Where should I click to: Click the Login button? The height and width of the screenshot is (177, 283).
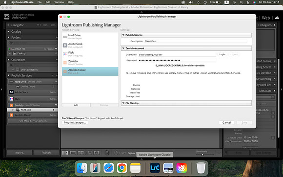coord(222,54)
